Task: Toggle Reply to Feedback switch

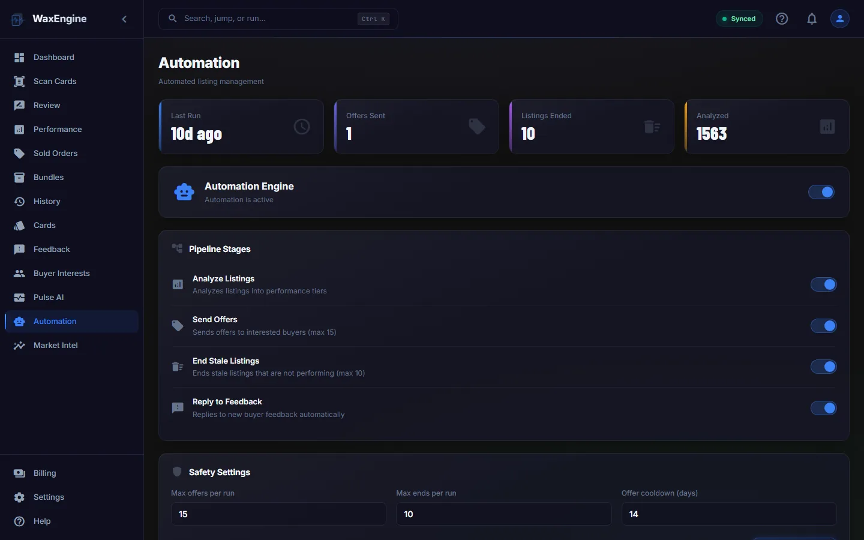Action: coord(824,408)
